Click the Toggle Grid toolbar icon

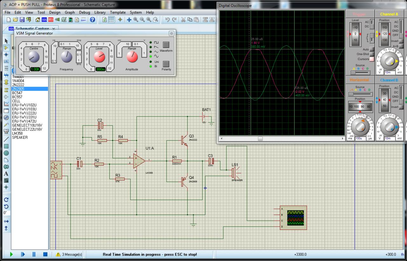click(x=111, y=20)
